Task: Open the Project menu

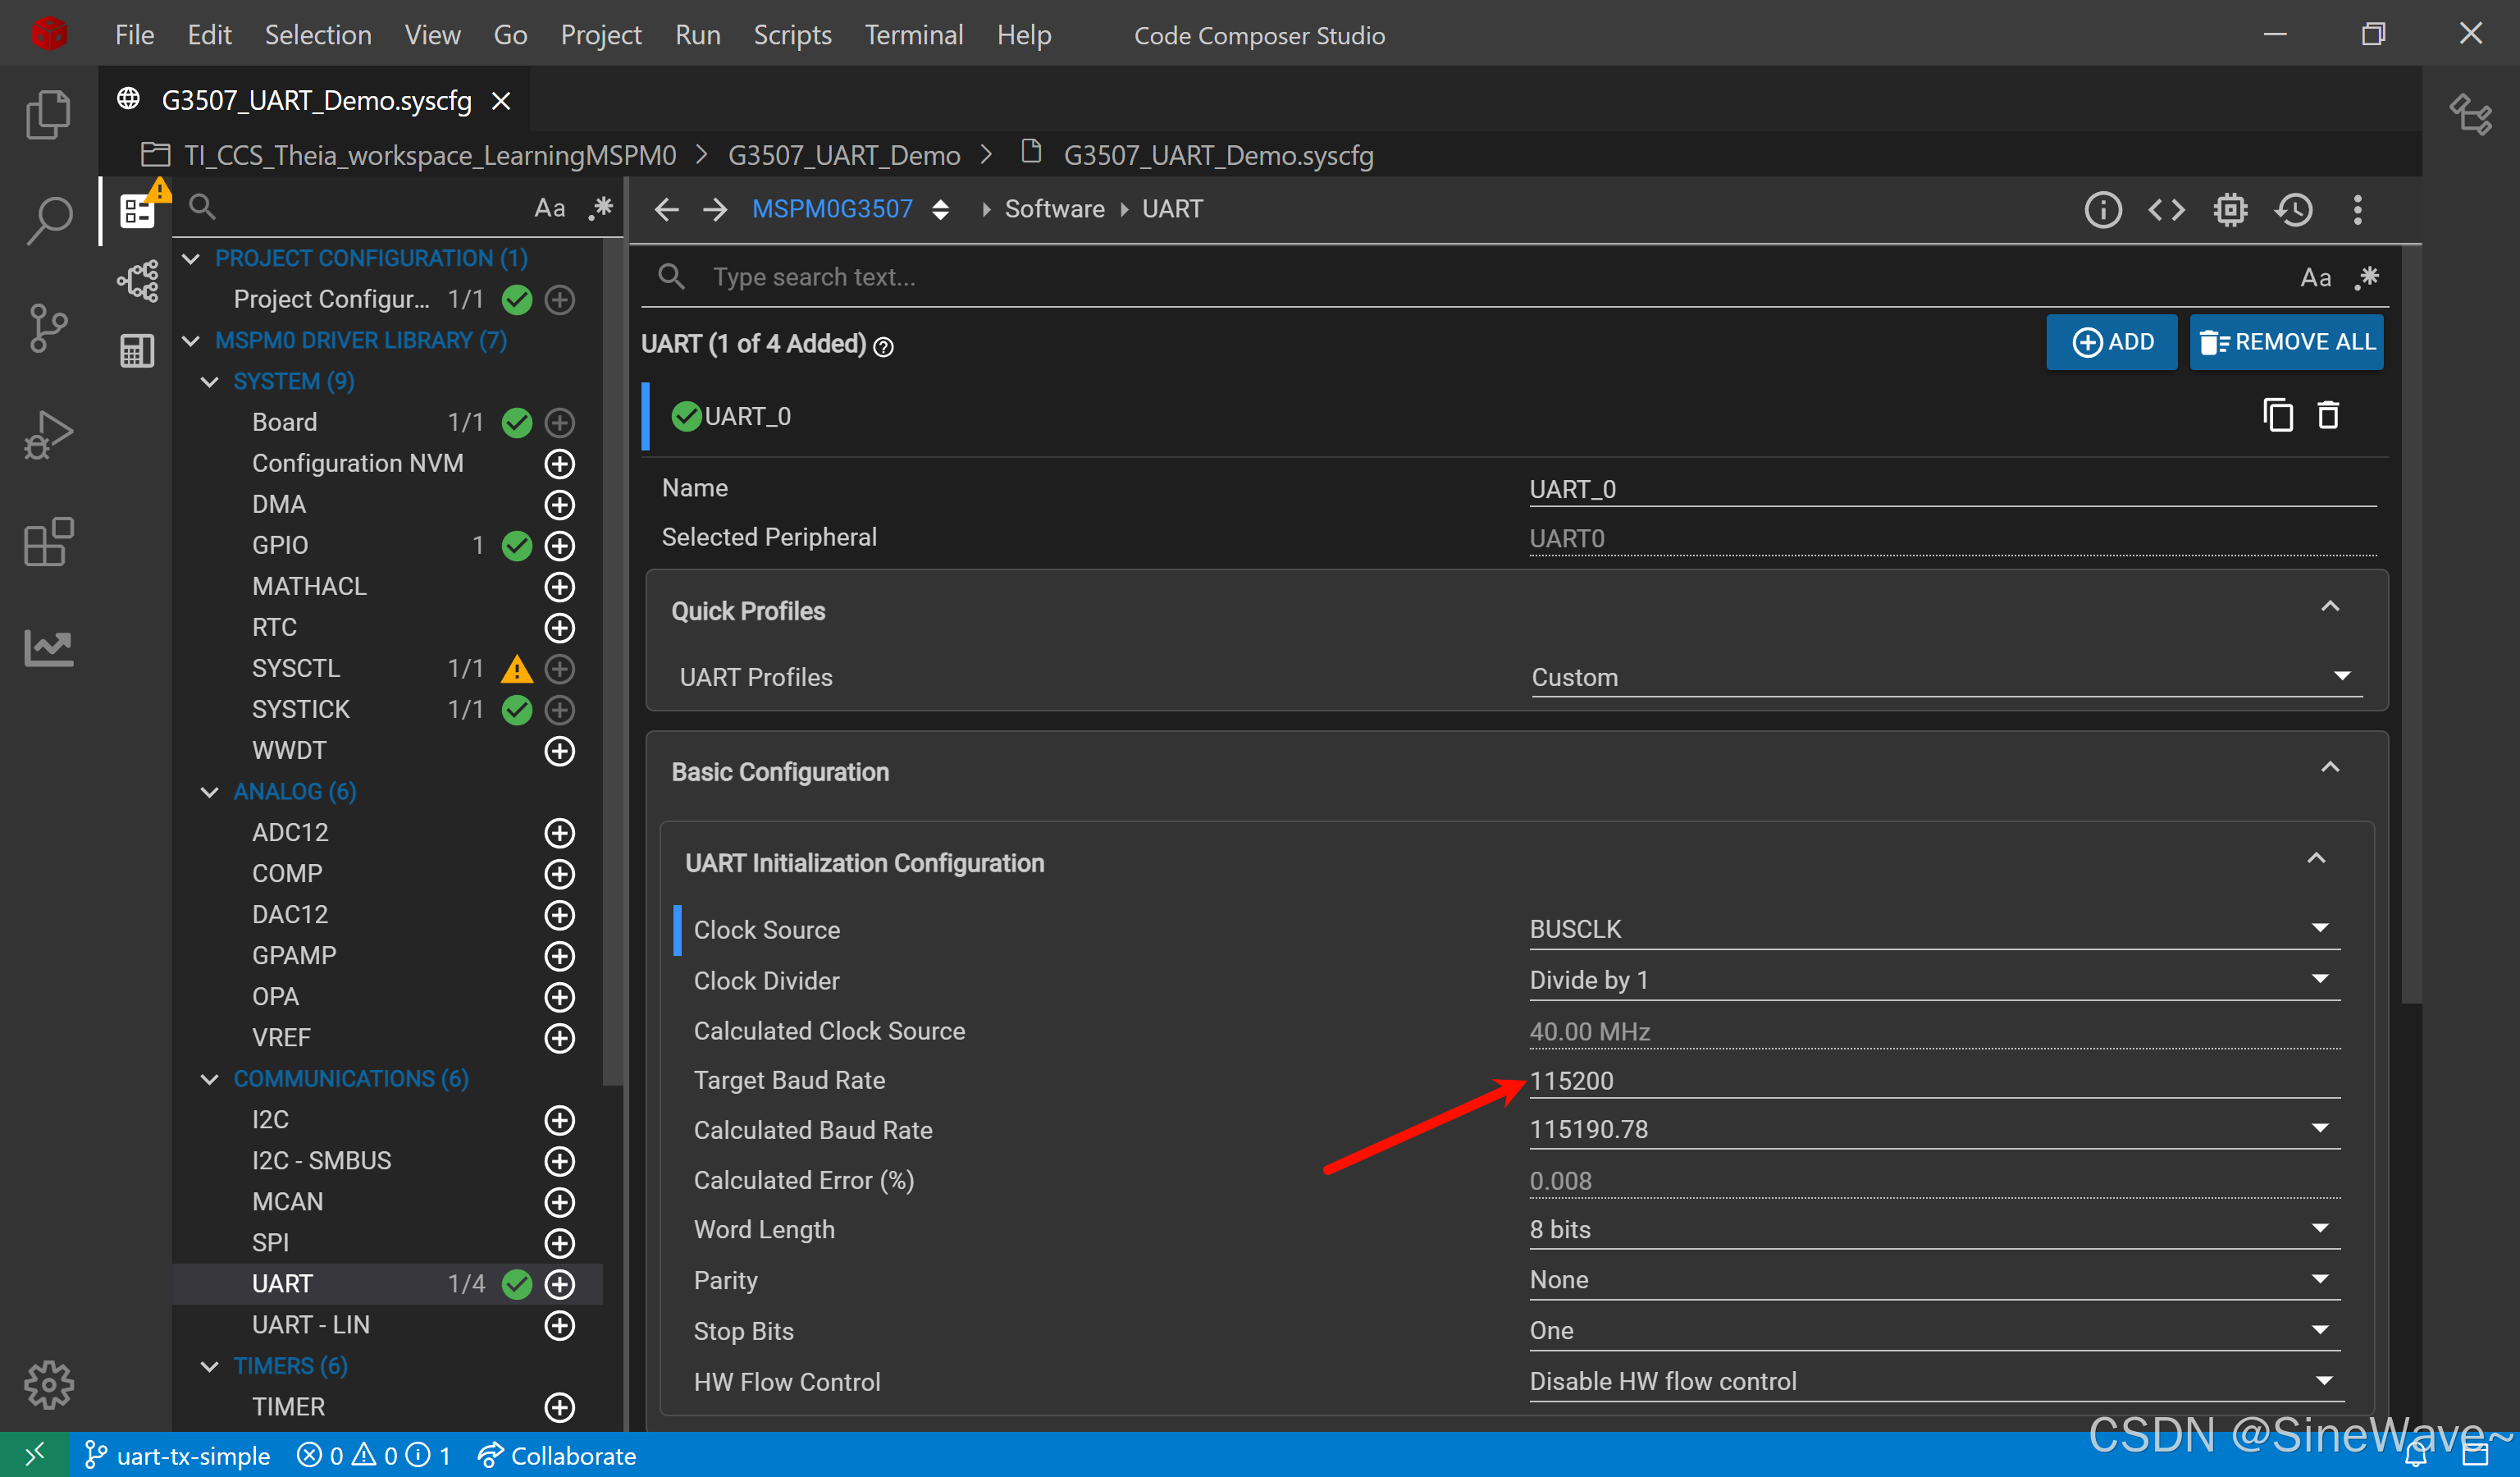Action: tap(600, 35)
